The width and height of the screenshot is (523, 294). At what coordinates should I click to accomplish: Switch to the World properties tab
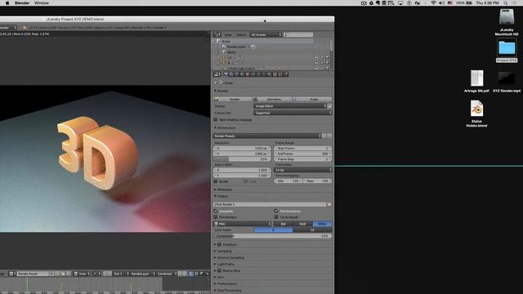coord(242,74)
